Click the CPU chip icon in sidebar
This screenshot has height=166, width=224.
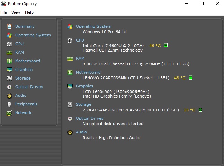click(x=9, y=44)
